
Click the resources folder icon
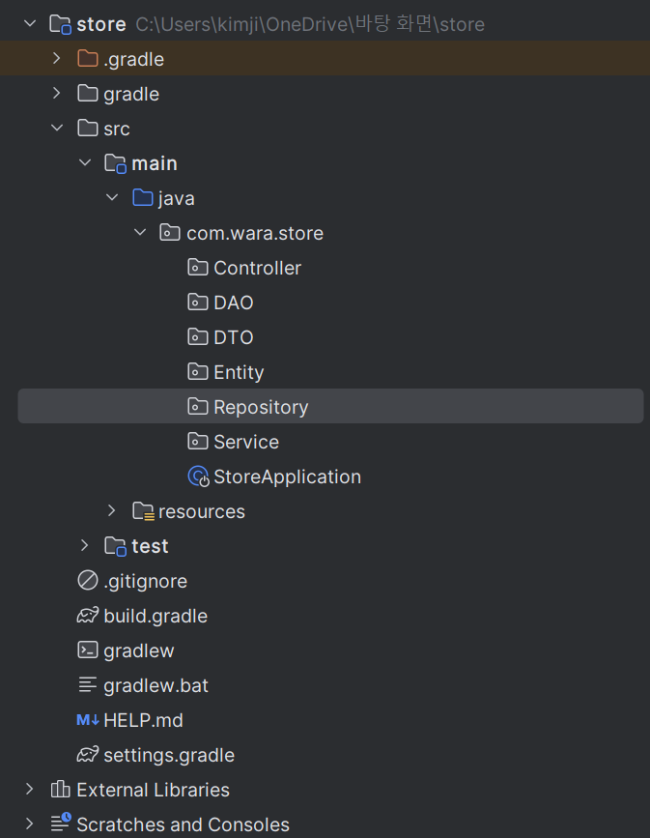click(143, 511)
